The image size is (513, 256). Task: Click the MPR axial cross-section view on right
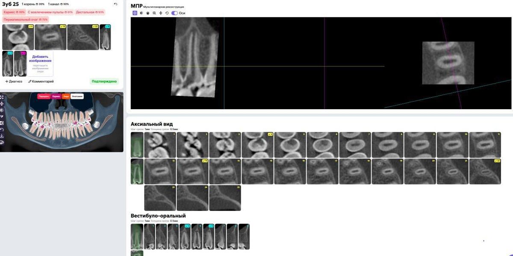click(448, 63)
